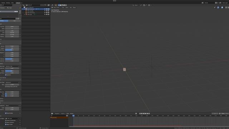Jump to the previous keyframe
This screenshot has width=229, height=129.
click(142, 114)
